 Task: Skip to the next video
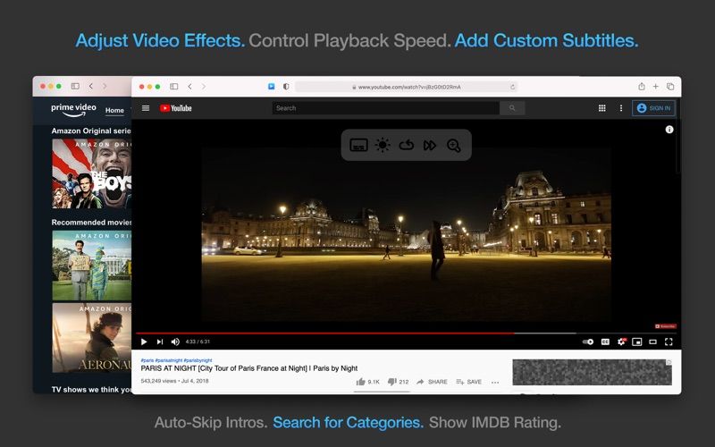point(160,342)
